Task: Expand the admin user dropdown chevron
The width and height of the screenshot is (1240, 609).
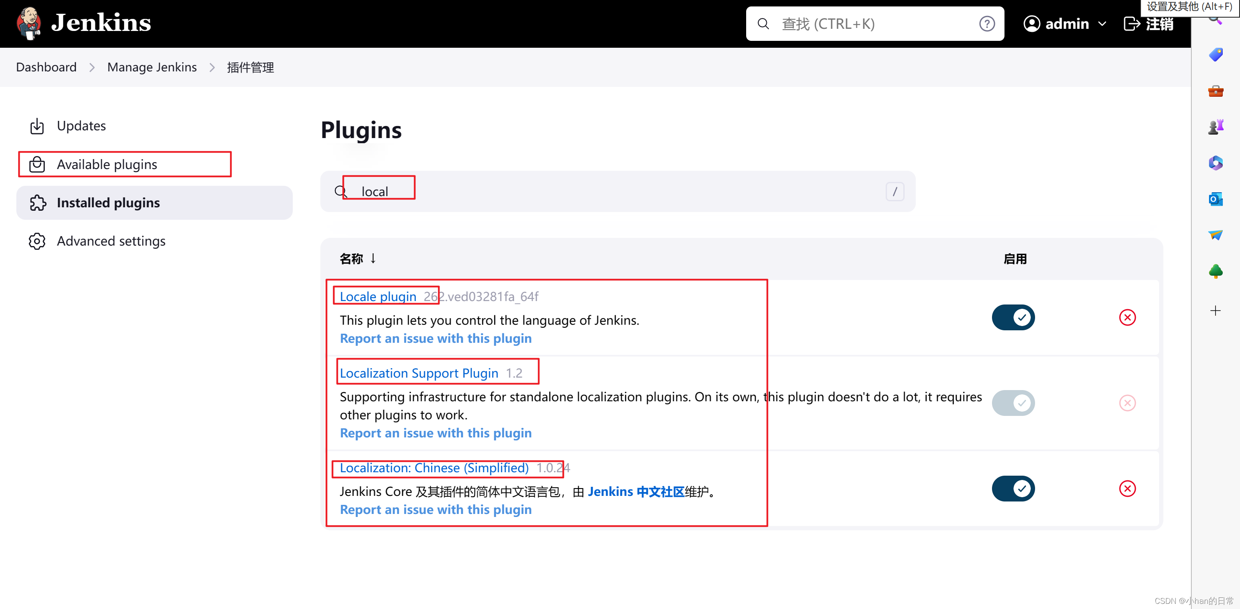Action: click(x=1102, y=24)
